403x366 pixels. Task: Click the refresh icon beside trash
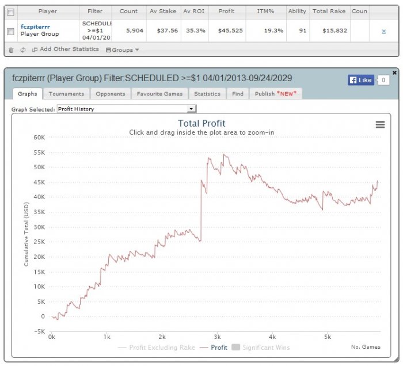tap(23, 50)
